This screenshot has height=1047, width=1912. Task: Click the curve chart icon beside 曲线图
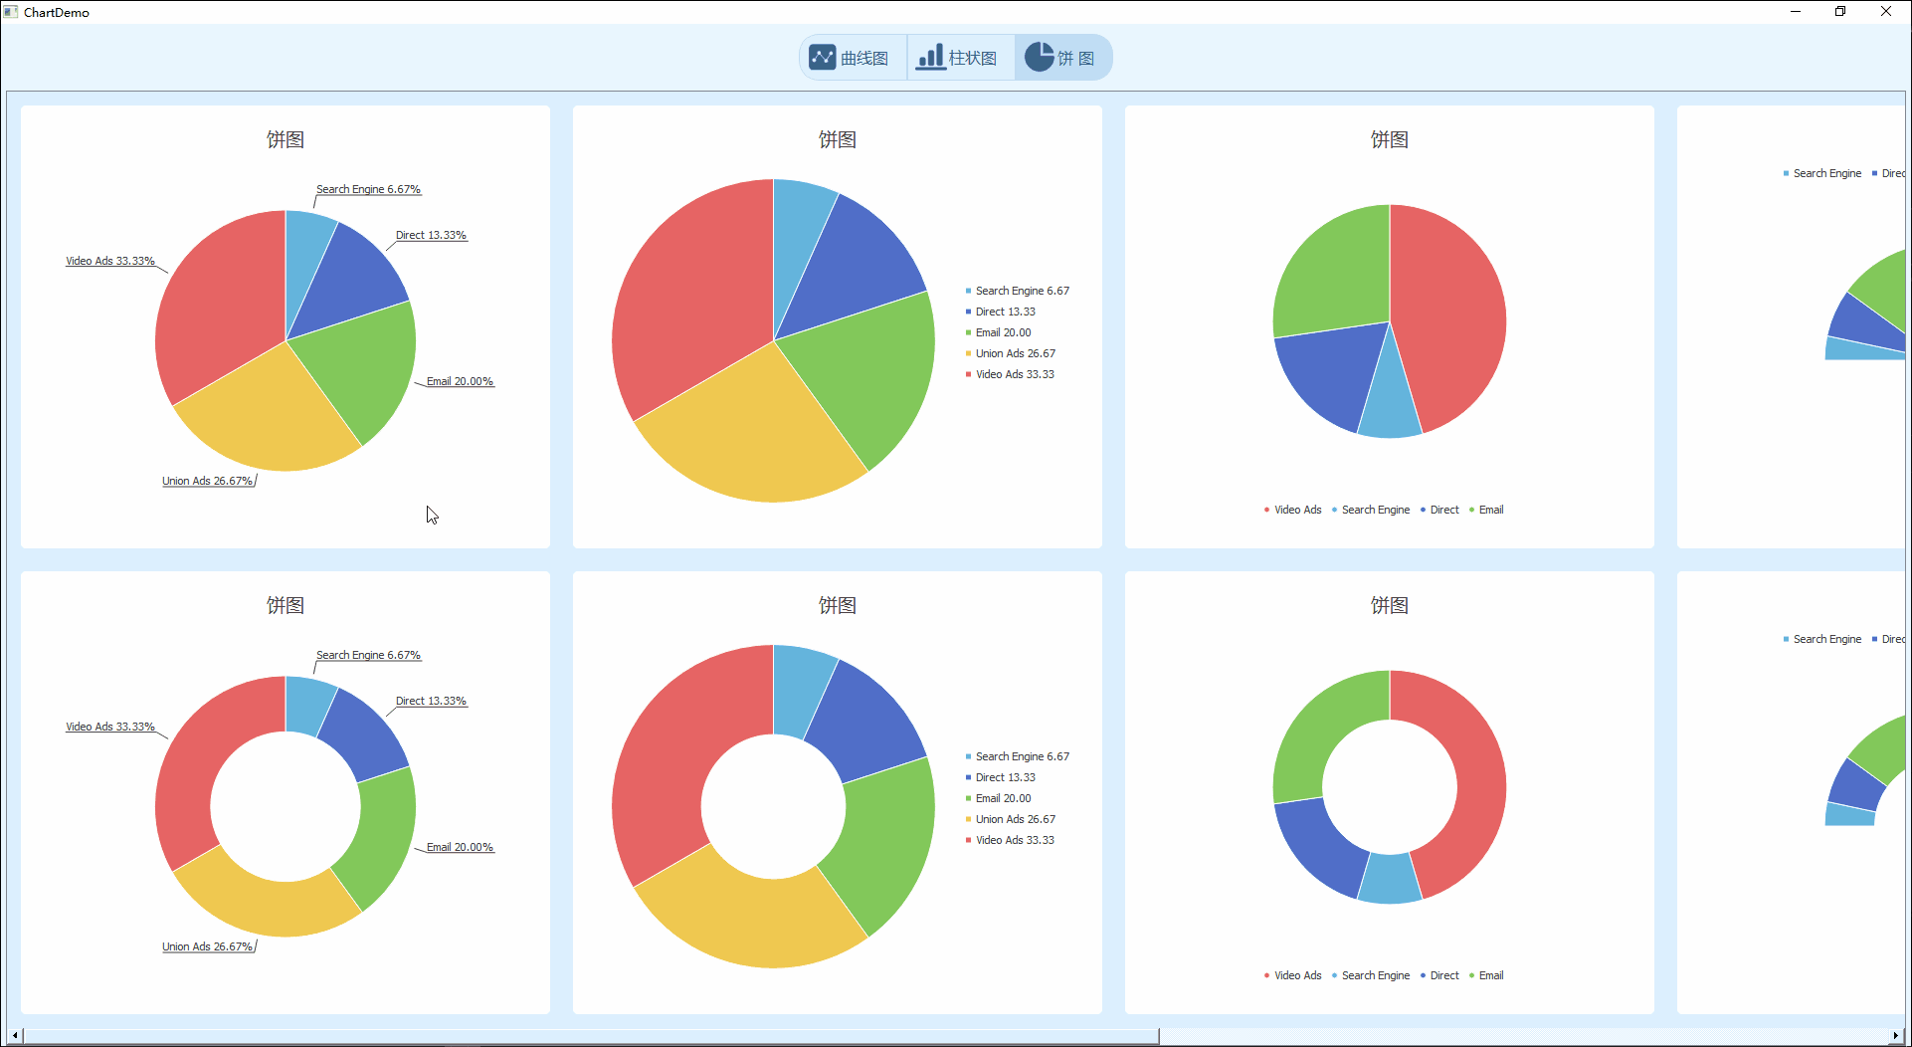click(822, 58)
